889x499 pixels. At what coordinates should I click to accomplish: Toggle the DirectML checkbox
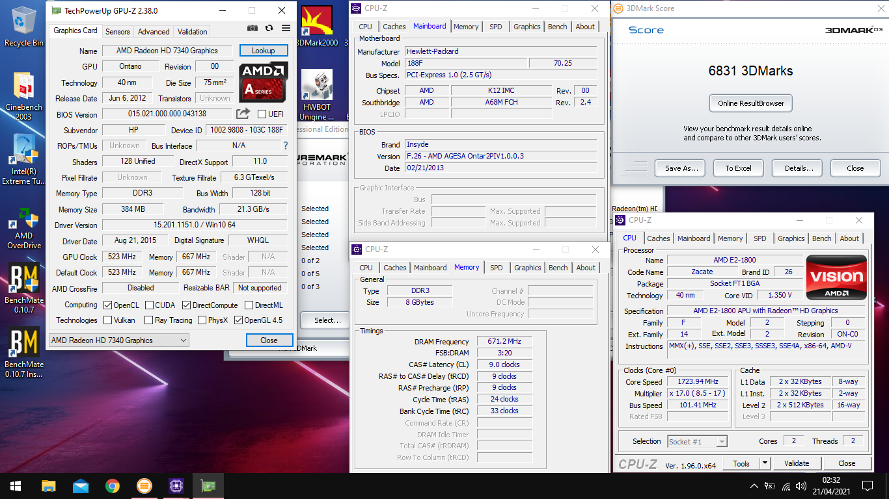point(249,305)
